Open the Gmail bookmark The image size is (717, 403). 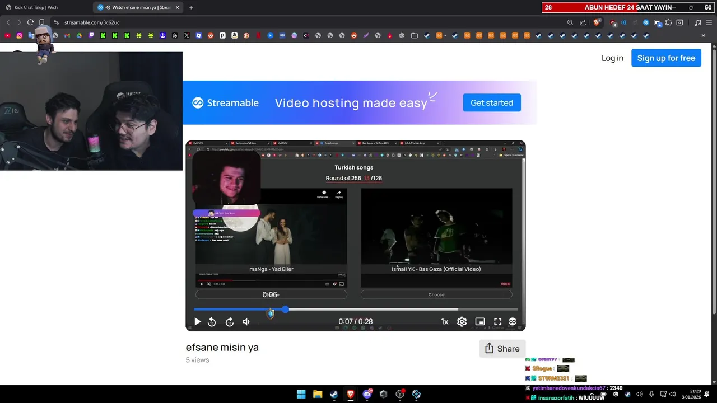pos(67,35)
